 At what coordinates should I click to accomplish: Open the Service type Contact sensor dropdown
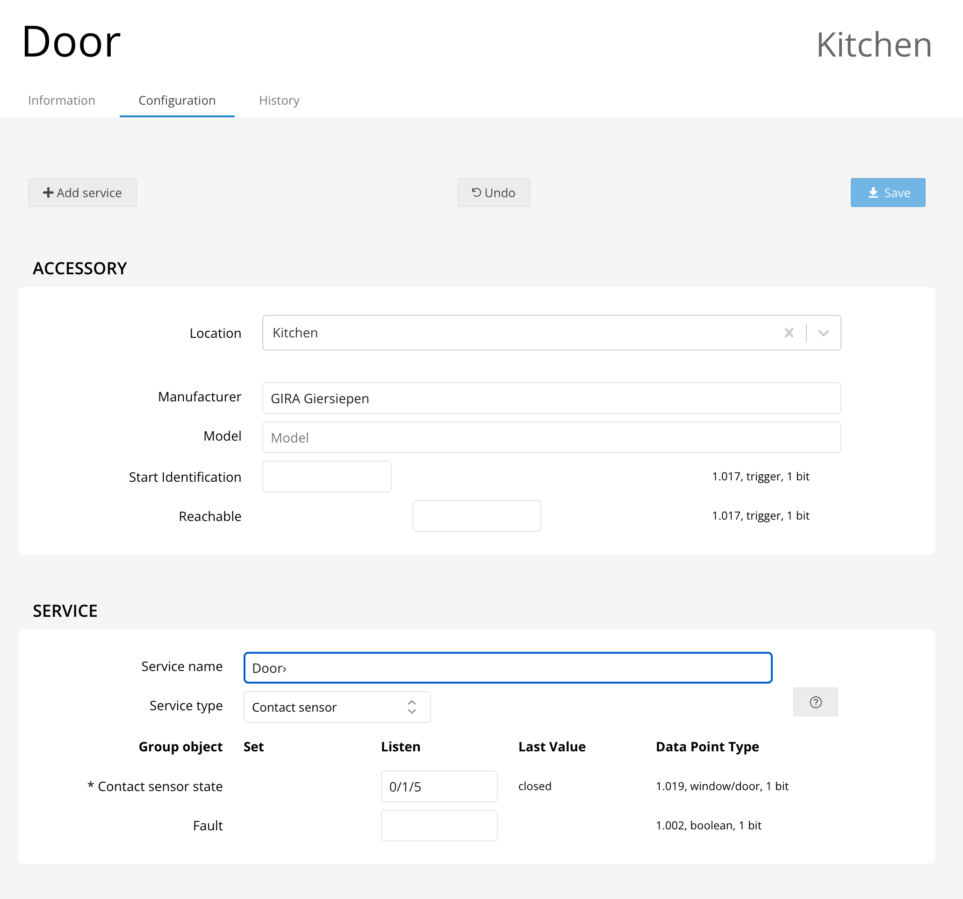pyautogui.click(x=337, y=707)
